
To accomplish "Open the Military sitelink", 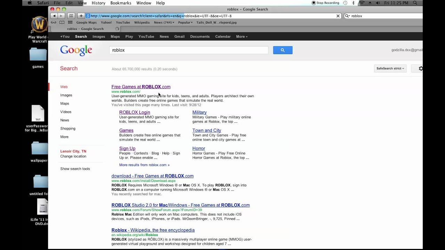I will (x=200, y=112).
